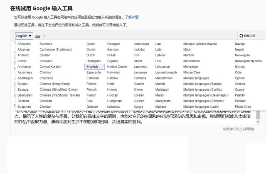This screenshot has width=266, height=174.
Task: Select Hungarian language
Action: pos(115,101)
